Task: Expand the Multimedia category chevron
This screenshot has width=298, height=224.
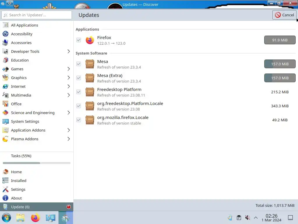Action: pyautogui.click(x=69, y=95)
